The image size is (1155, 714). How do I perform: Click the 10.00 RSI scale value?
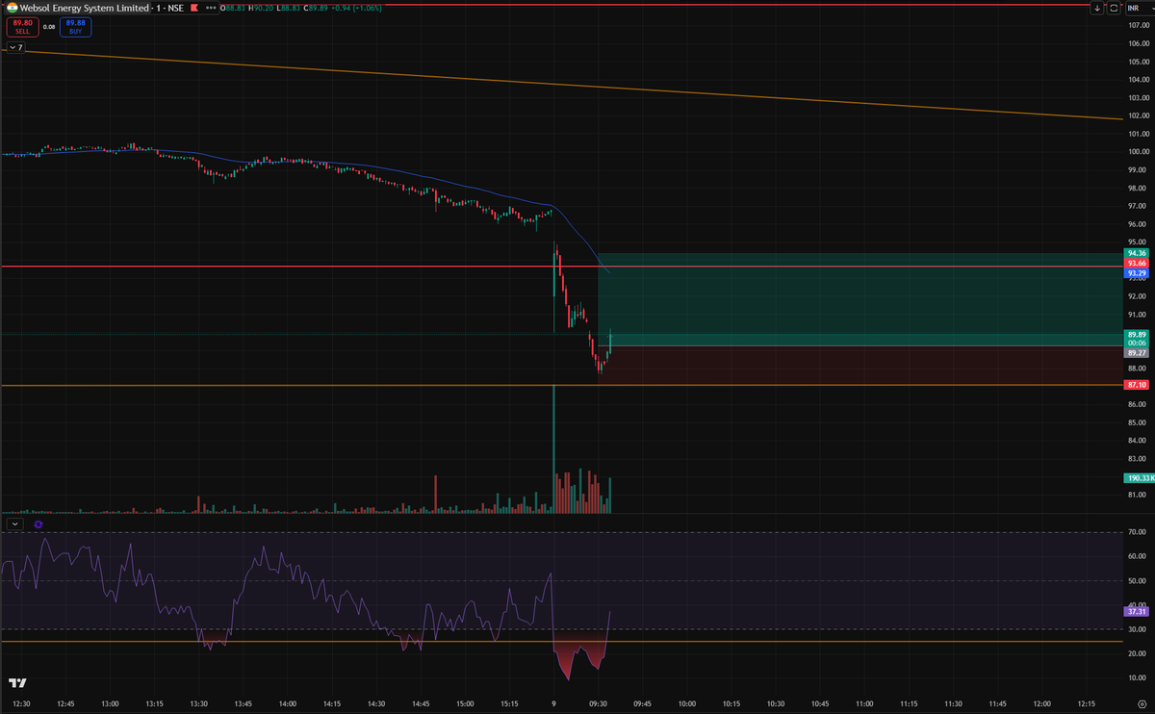coord(1137,677)
